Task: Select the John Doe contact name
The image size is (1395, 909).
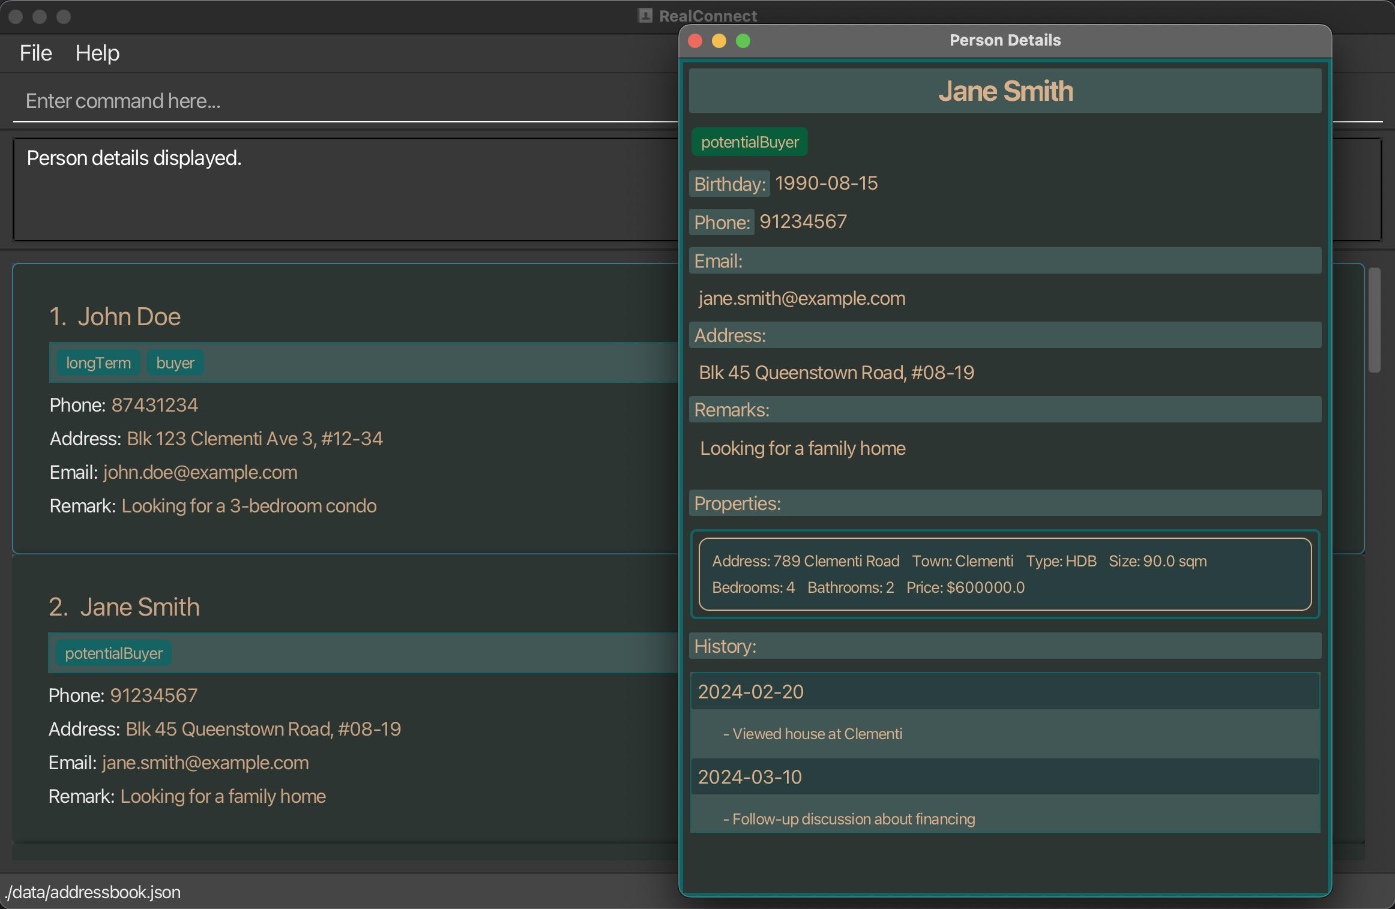Action: 129,316
